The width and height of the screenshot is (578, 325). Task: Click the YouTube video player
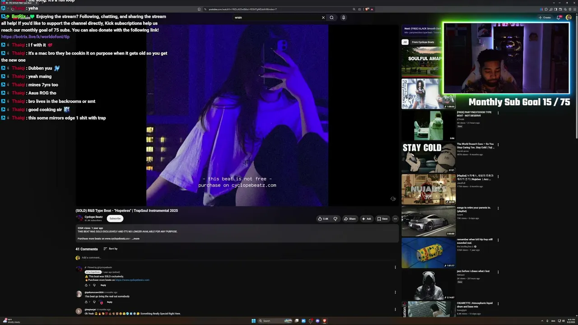237,116
